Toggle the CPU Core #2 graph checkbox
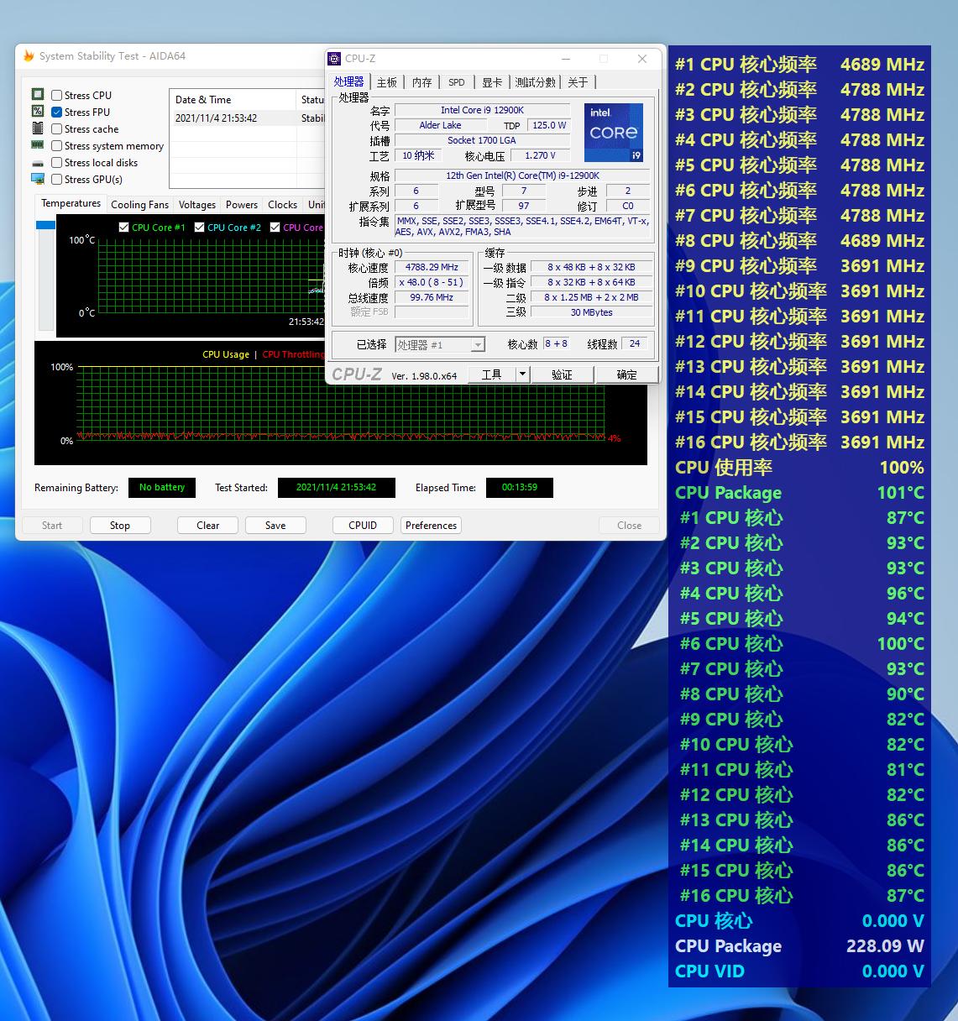This screenshot has width=958, height=1021. pyautogui.click(x=199, y=227)
